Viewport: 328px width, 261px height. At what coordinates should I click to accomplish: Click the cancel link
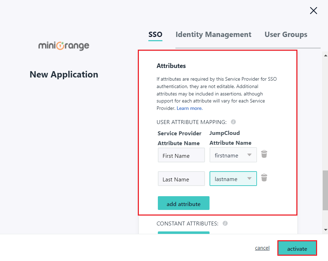click(262, 248)
